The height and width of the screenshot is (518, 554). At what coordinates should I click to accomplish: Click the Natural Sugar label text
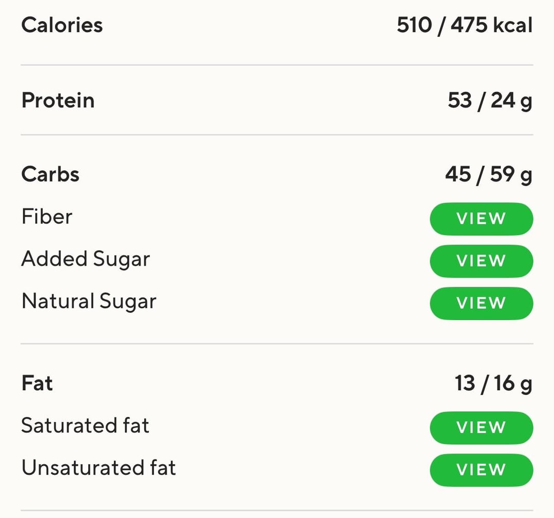point(89,302)
